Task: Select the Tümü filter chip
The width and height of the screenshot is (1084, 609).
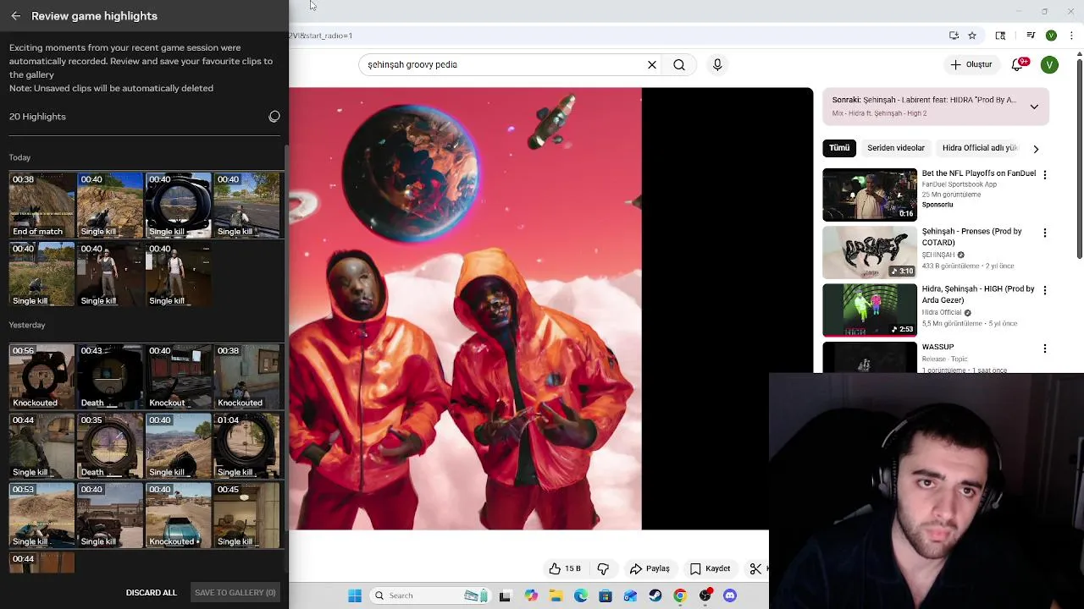Action: pyautogui.click(x=839, y=148)
